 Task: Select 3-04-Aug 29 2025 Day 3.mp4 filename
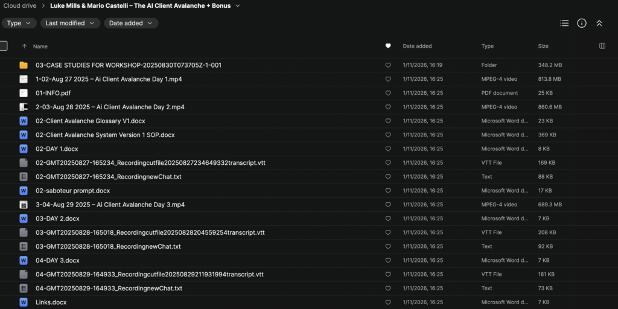(110, 205)
